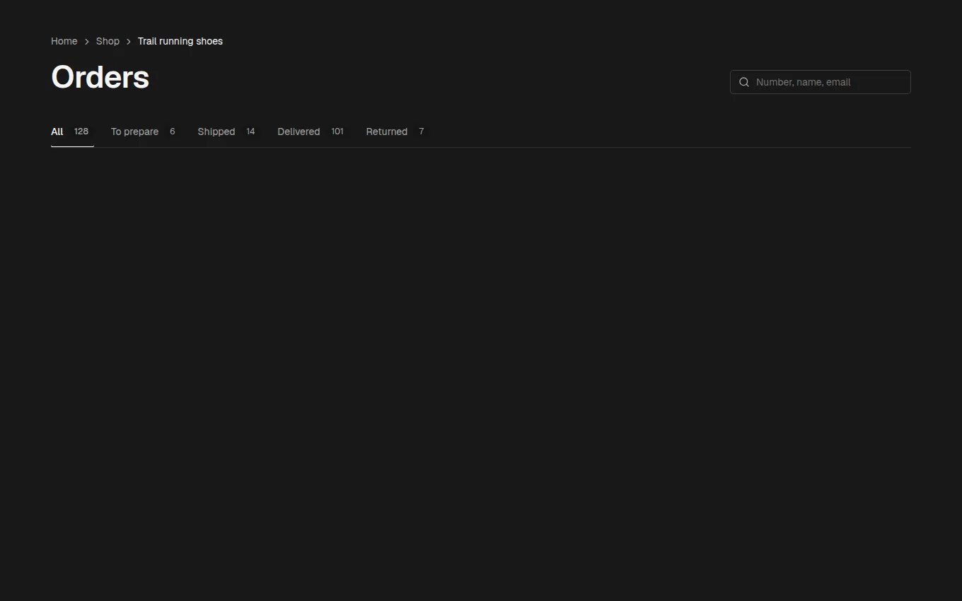Show the Shipped orders tab
962x601 pixels.
(x=229, y=132)
